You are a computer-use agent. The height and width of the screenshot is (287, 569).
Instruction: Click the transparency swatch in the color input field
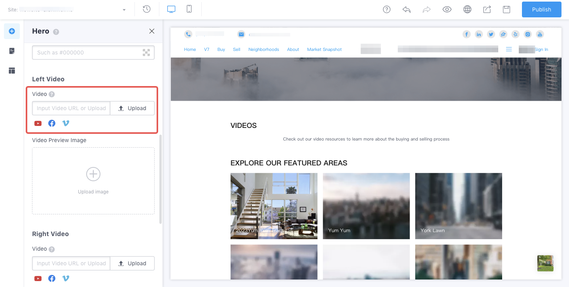(x=146, y=52)
